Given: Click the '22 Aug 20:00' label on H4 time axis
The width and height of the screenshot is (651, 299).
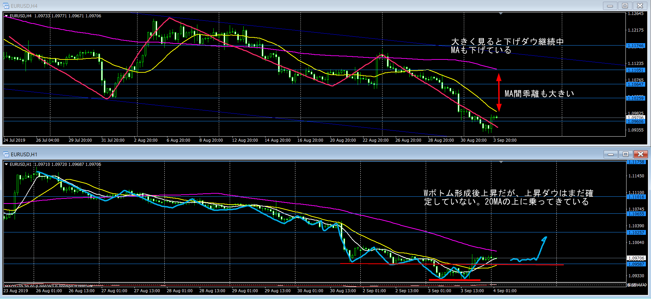Looking at the screenshot, I should (375, 140).
